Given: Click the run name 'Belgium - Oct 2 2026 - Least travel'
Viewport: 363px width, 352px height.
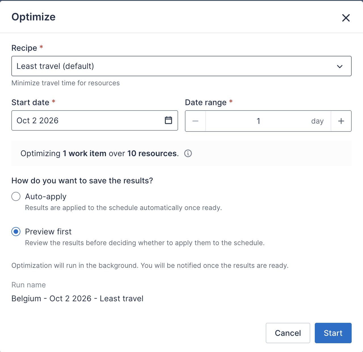Looking at the screenshot, I should click(x=77, y=298).
